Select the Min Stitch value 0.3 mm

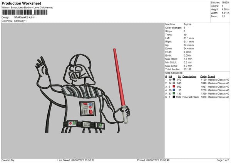pos(188,62)
